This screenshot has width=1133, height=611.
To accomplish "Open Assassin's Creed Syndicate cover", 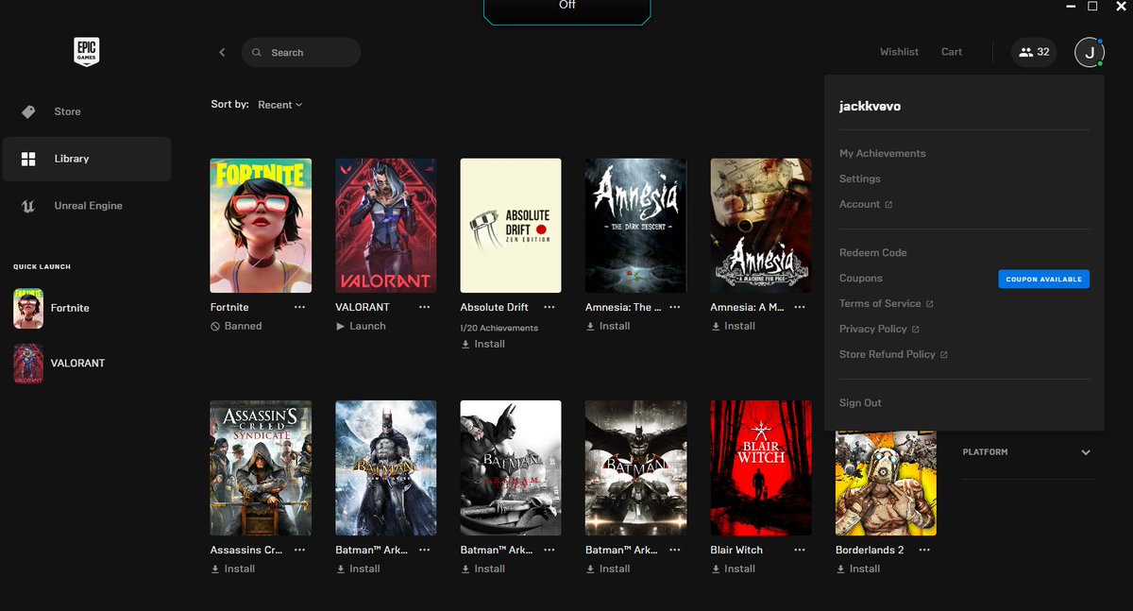I will pos(261,468).
